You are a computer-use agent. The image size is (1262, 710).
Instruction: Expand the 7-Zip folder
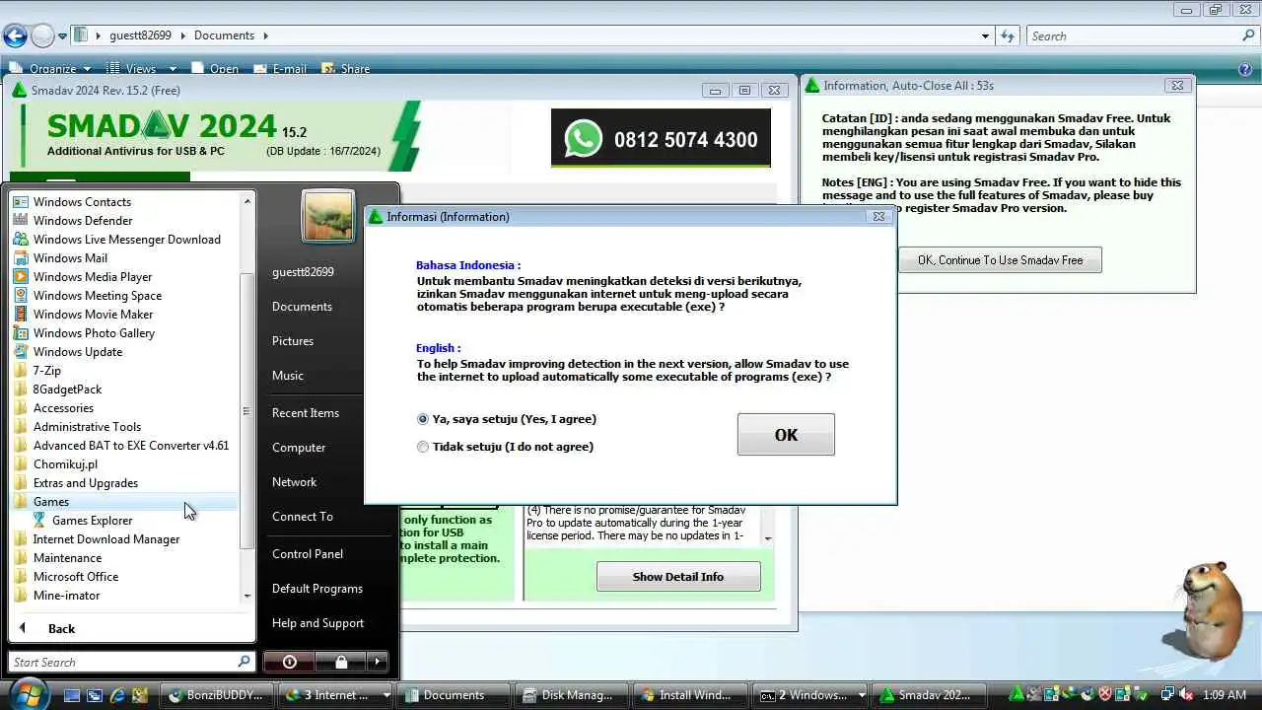click(x=124, y=371)
